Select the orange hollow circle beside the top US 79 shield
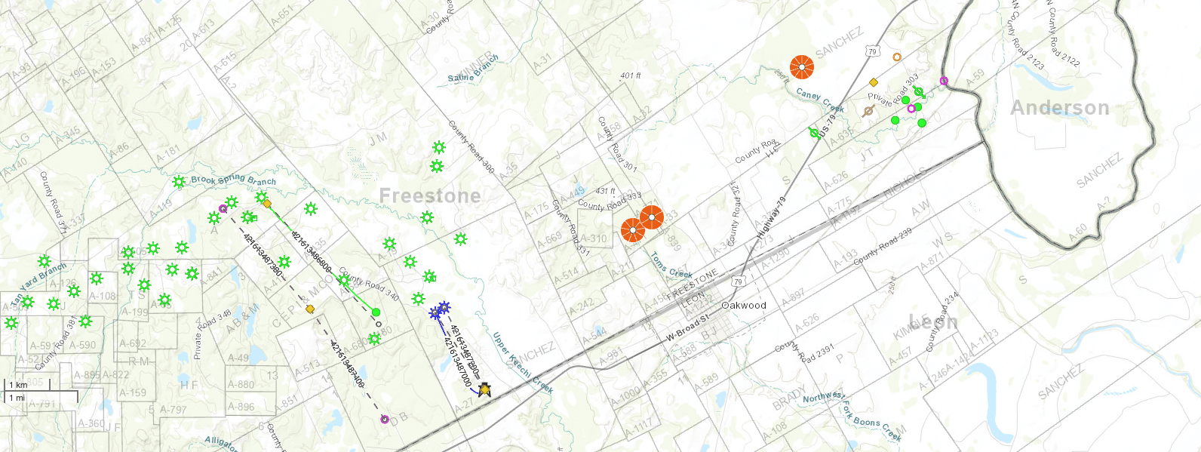The width and height of the screenshot is (1201, 452). coord(897,57)
